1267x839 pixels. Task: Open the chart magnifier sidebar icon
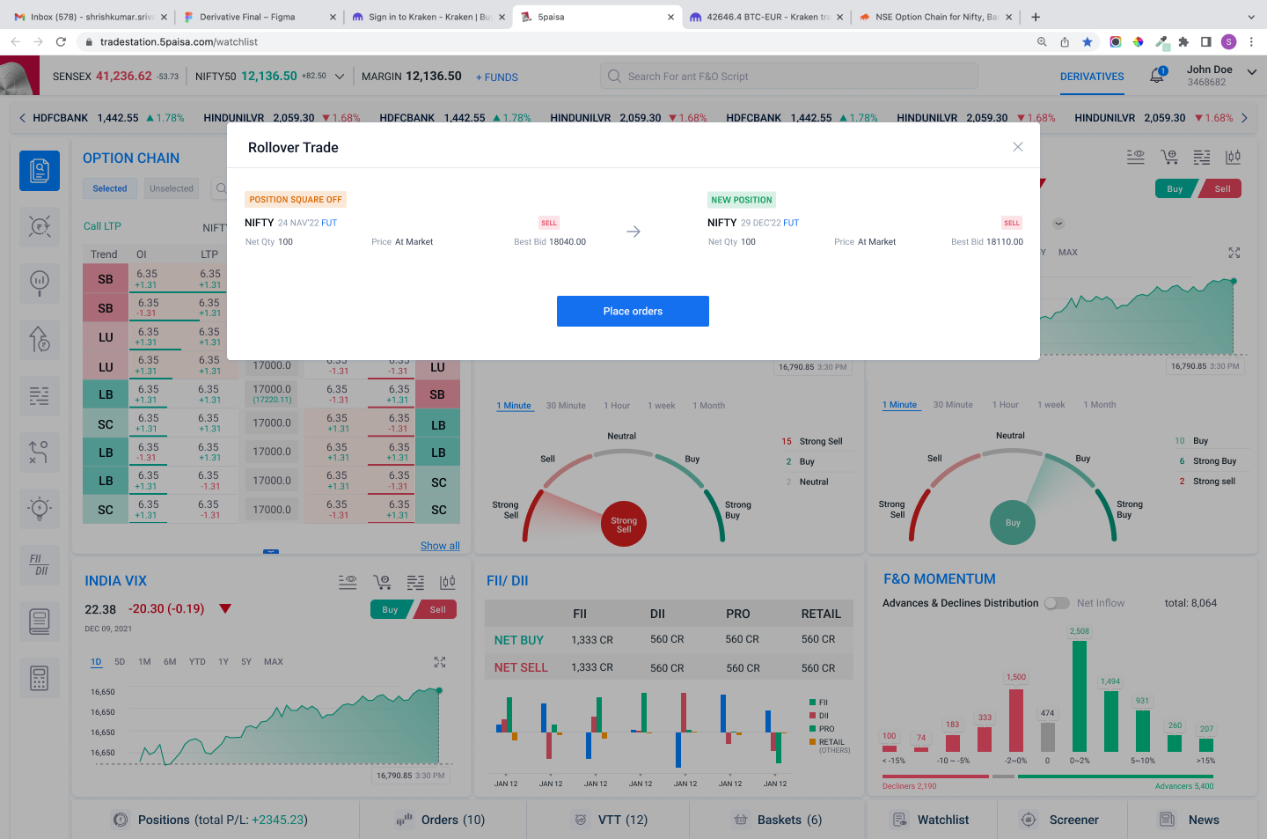[x=40, y=283]
